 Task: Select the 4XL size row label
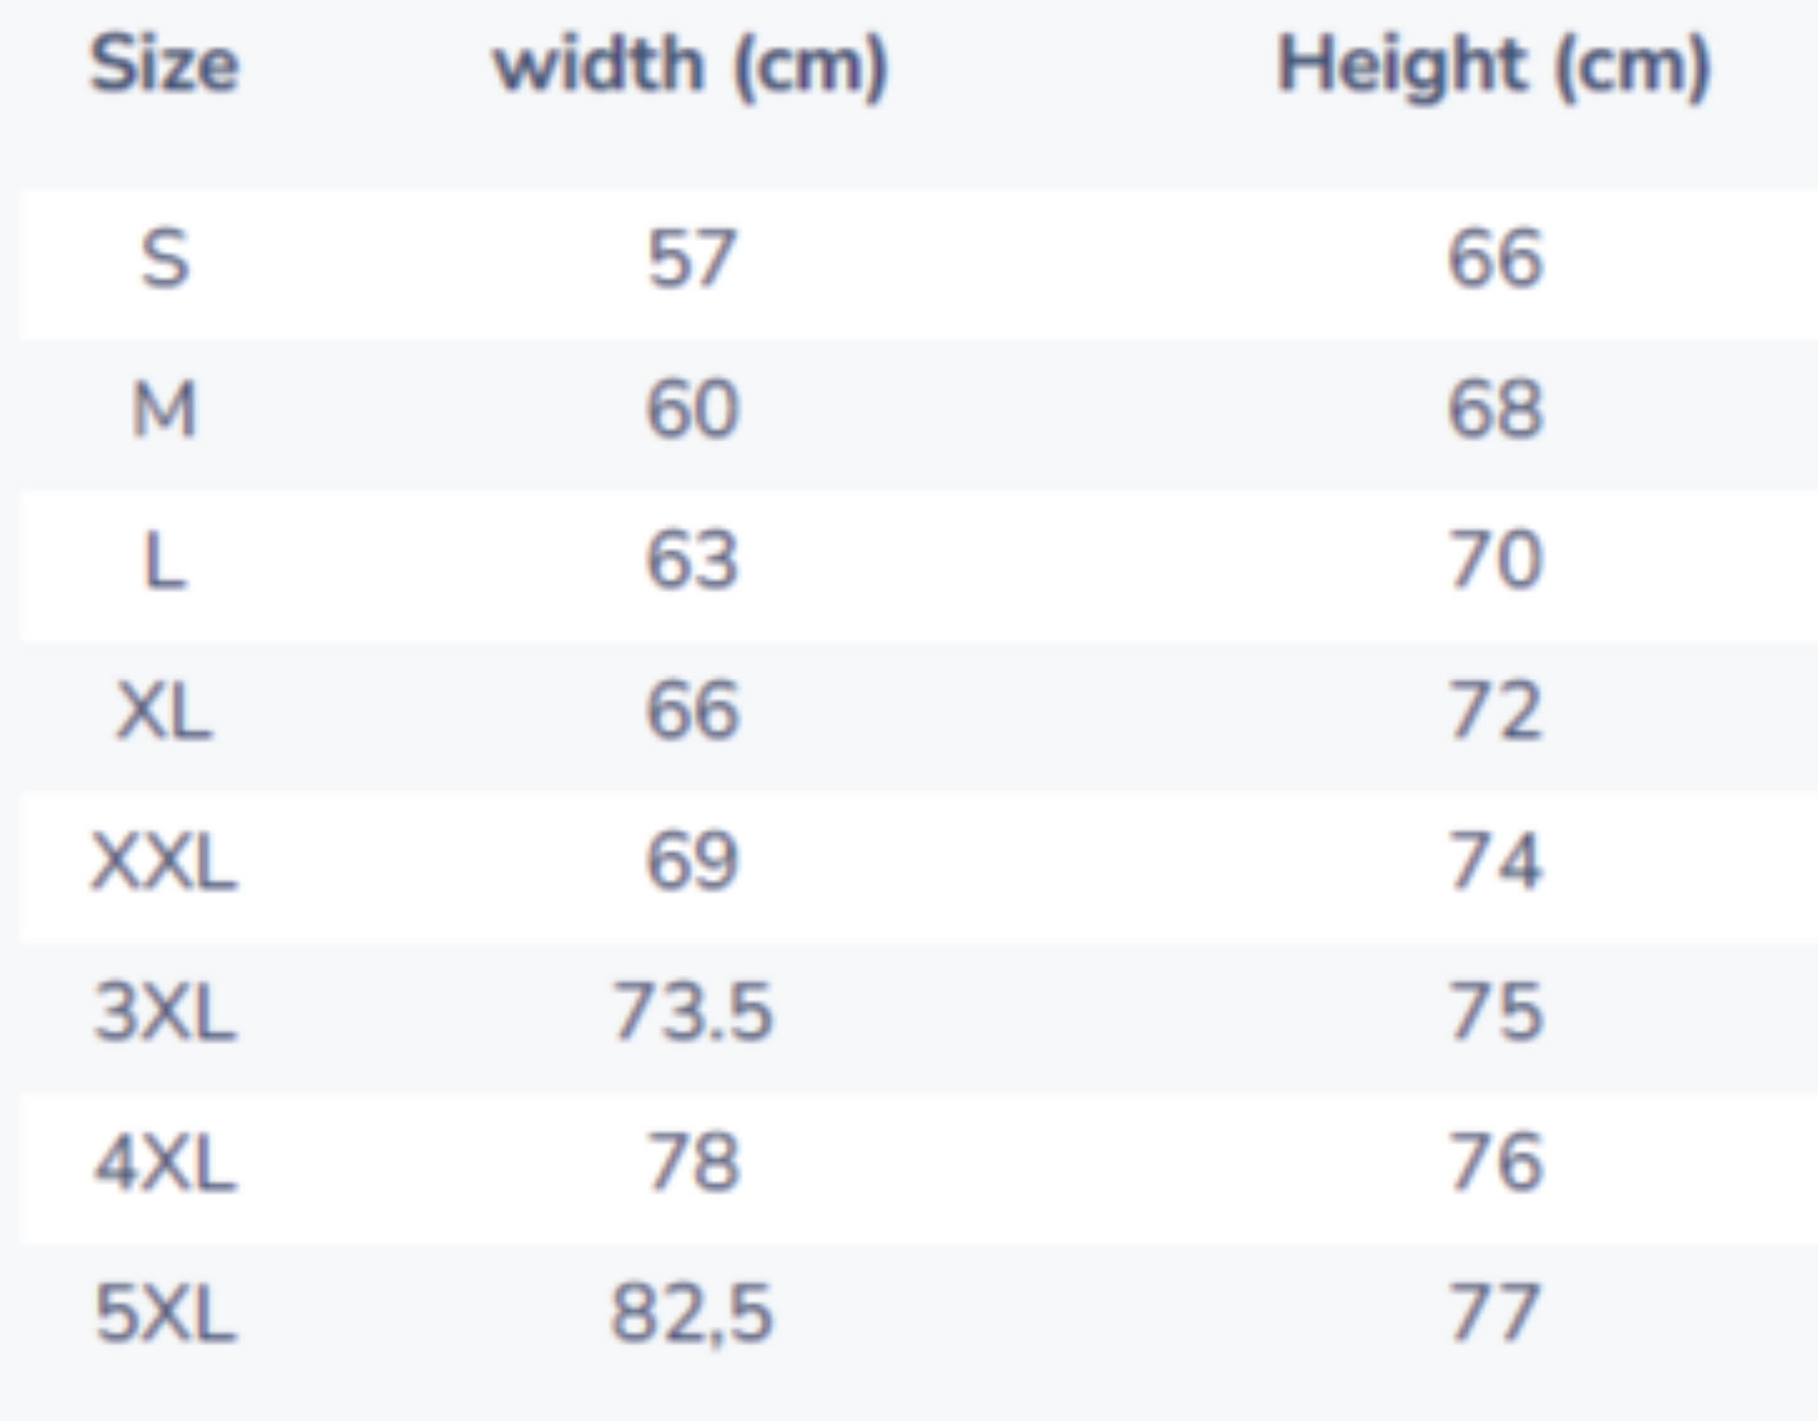[x=164, y=1164]
